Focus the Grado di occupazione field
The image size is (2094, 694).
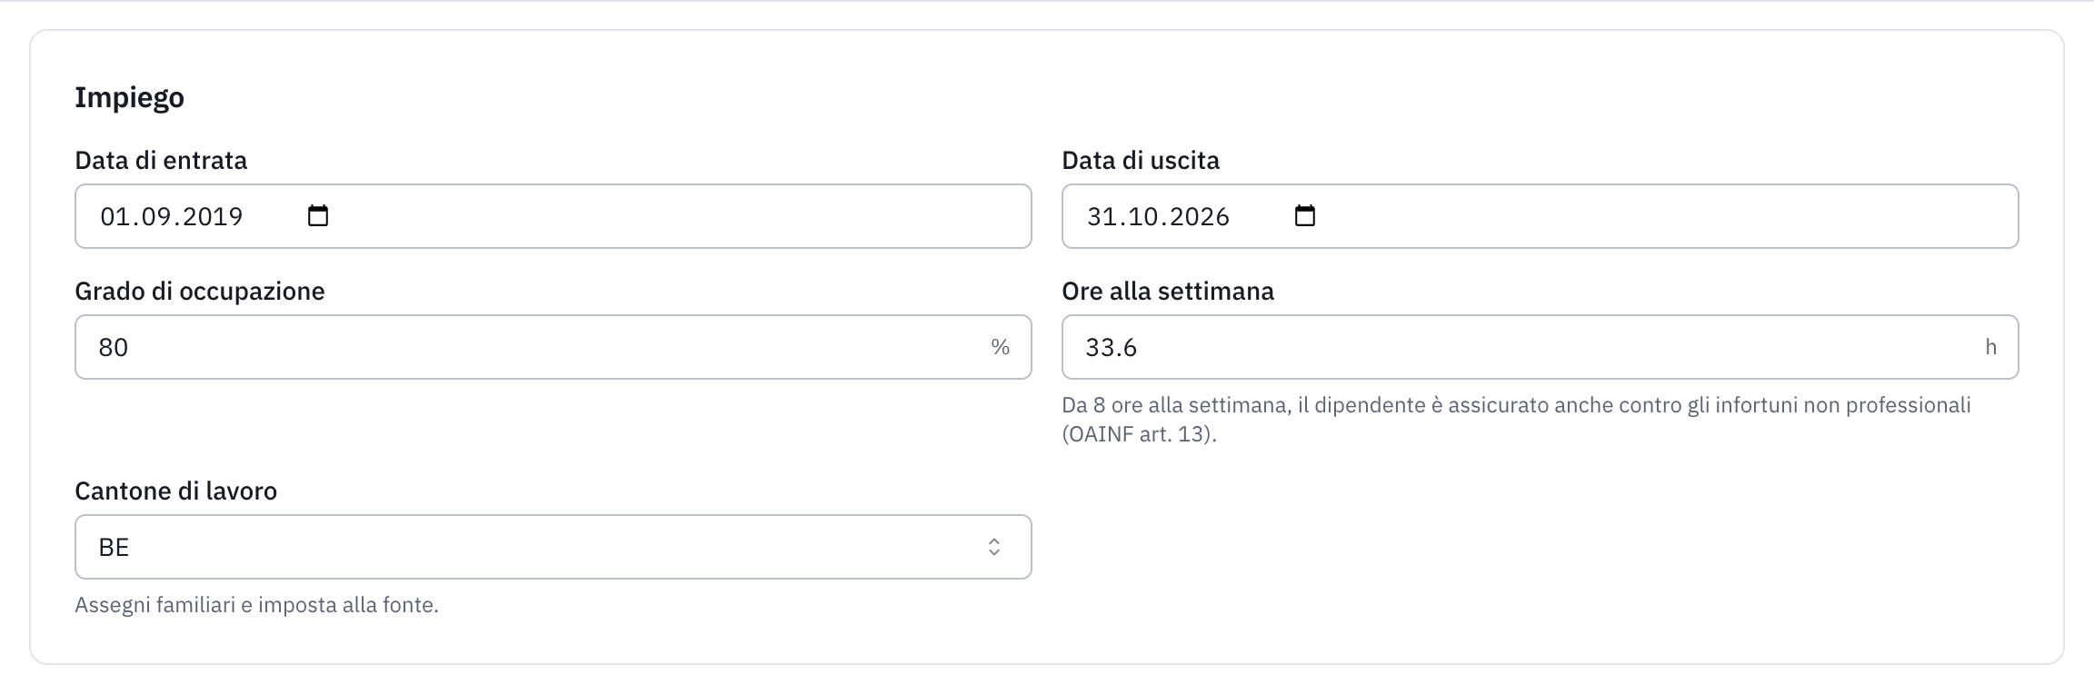point(553,347)
